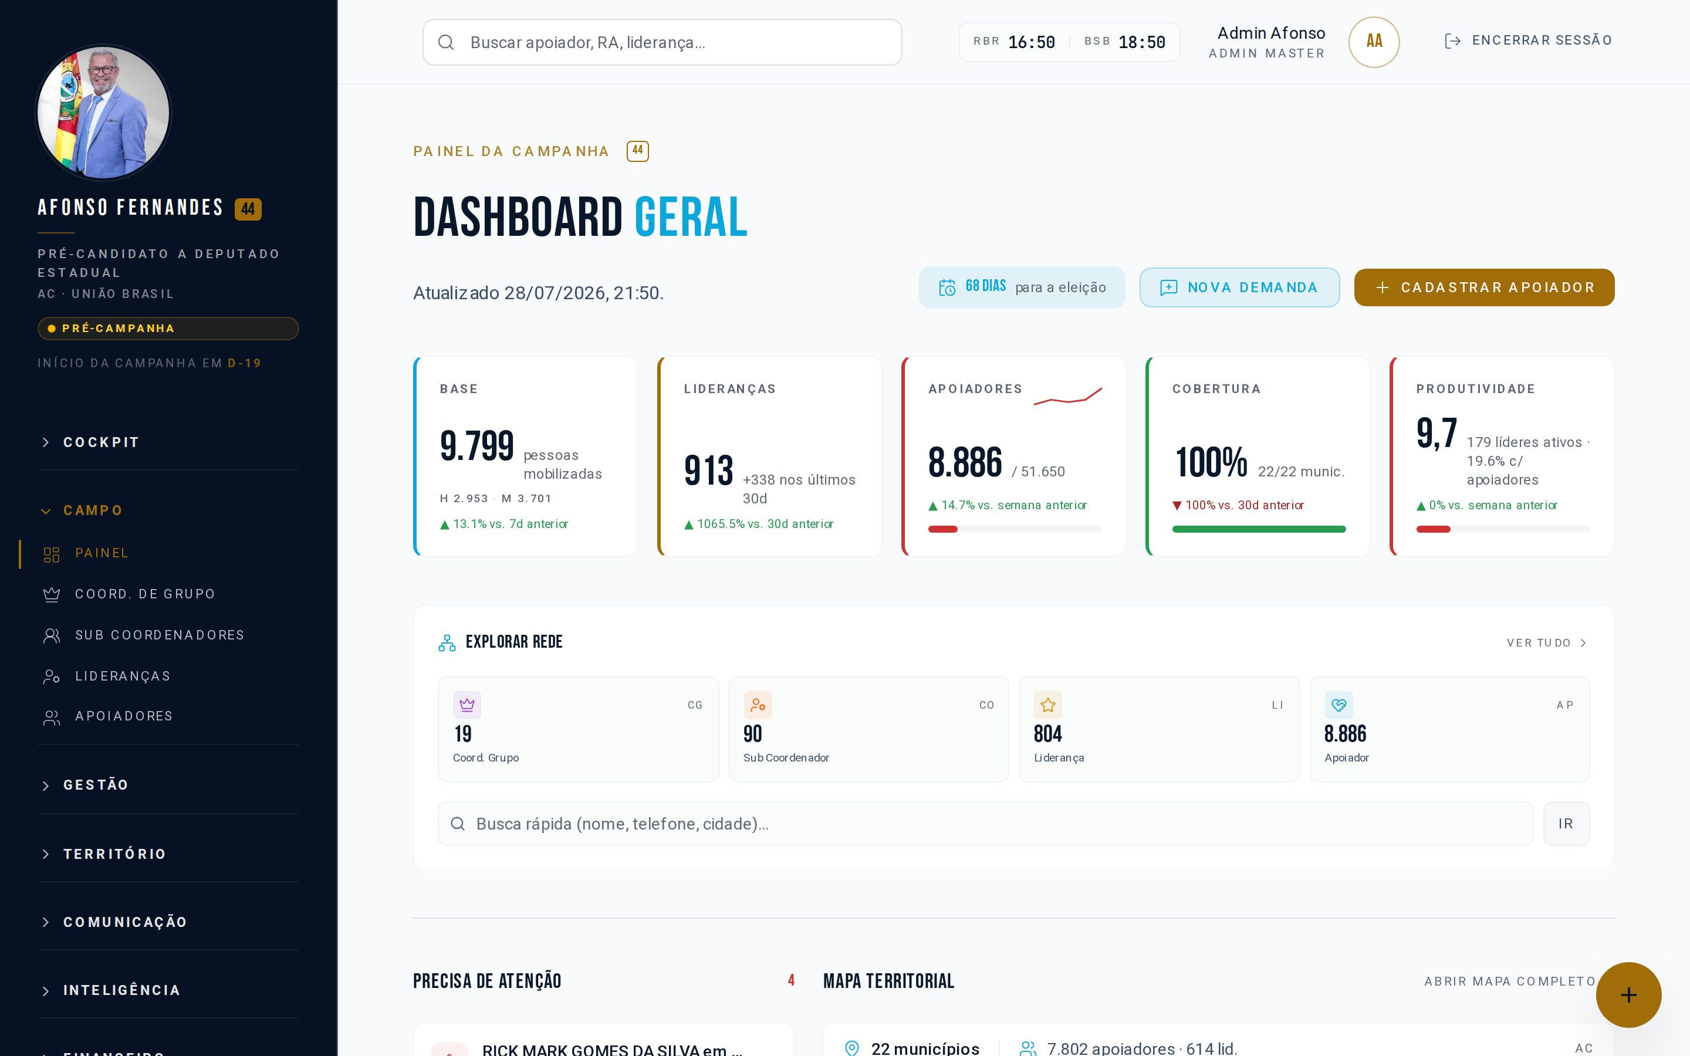
Task: Click the message-plus icon on Nova Demanda
Action: 1168,287
